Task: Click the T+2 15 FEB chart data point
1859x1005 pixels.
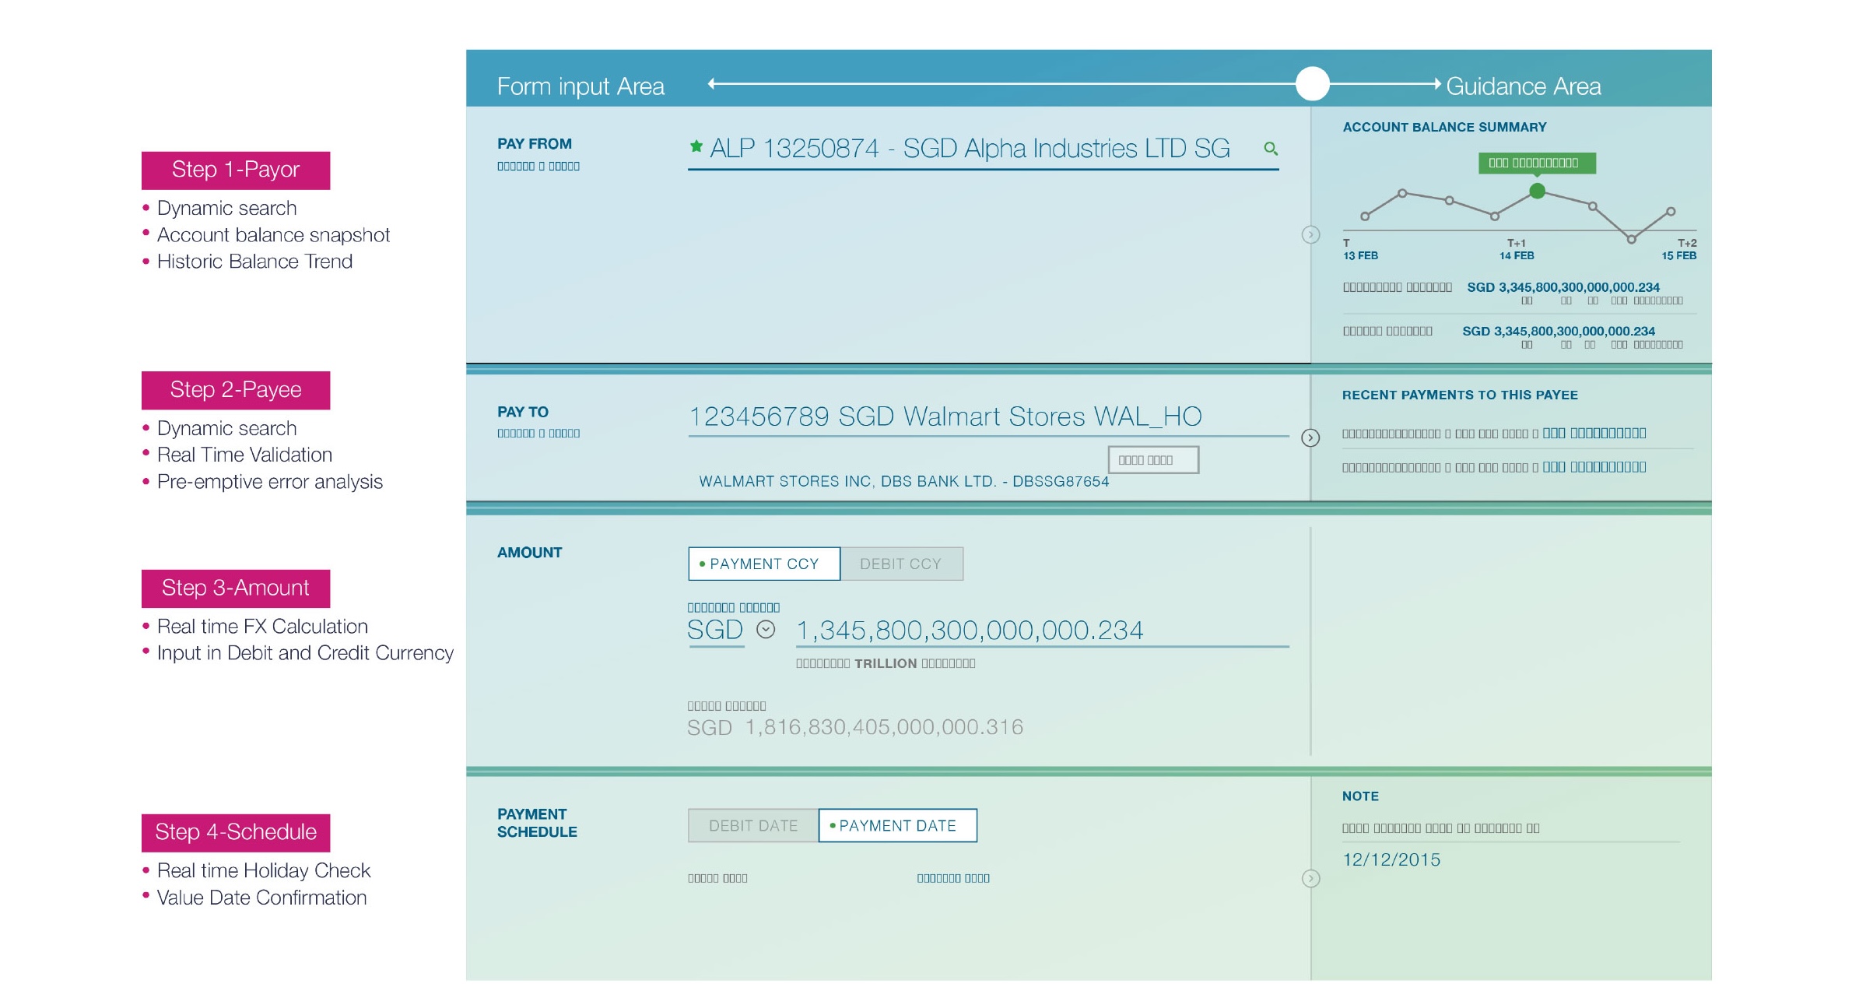Action: pyautogui.click(x=1670, y=210)
